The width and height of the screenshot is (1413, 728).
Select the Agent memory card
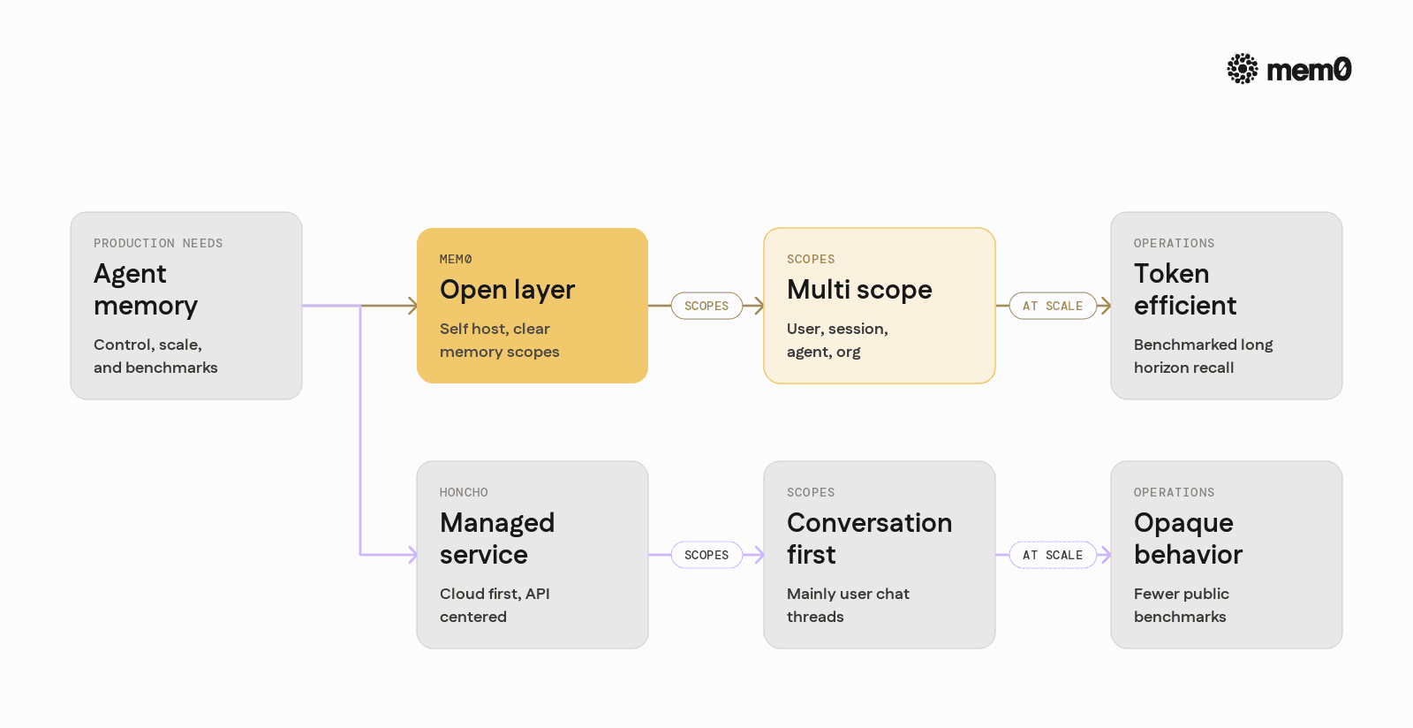[x=186, y=306]
